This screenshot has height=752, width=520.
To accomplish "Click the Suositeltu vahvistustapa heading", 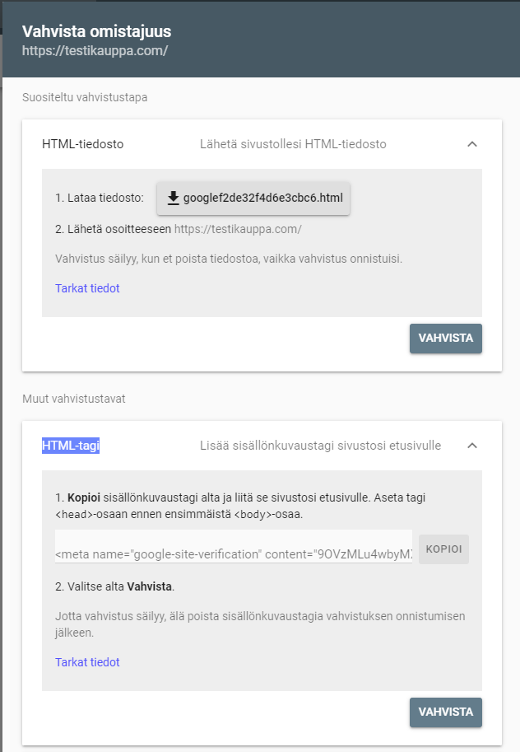I will click(x=85, y=97).
